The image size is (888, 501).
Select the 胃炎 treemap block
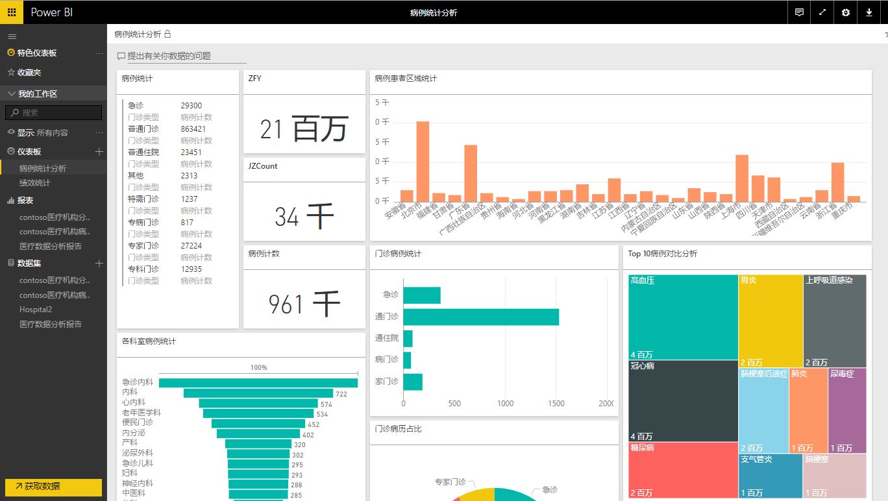pos(771,321)
